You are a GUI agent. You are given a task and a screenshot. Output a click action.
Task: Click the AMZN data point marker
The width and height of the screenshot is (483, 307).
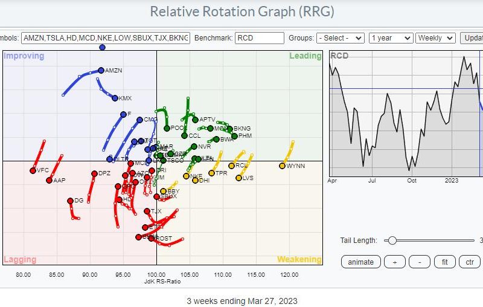[x=101, y=70]
